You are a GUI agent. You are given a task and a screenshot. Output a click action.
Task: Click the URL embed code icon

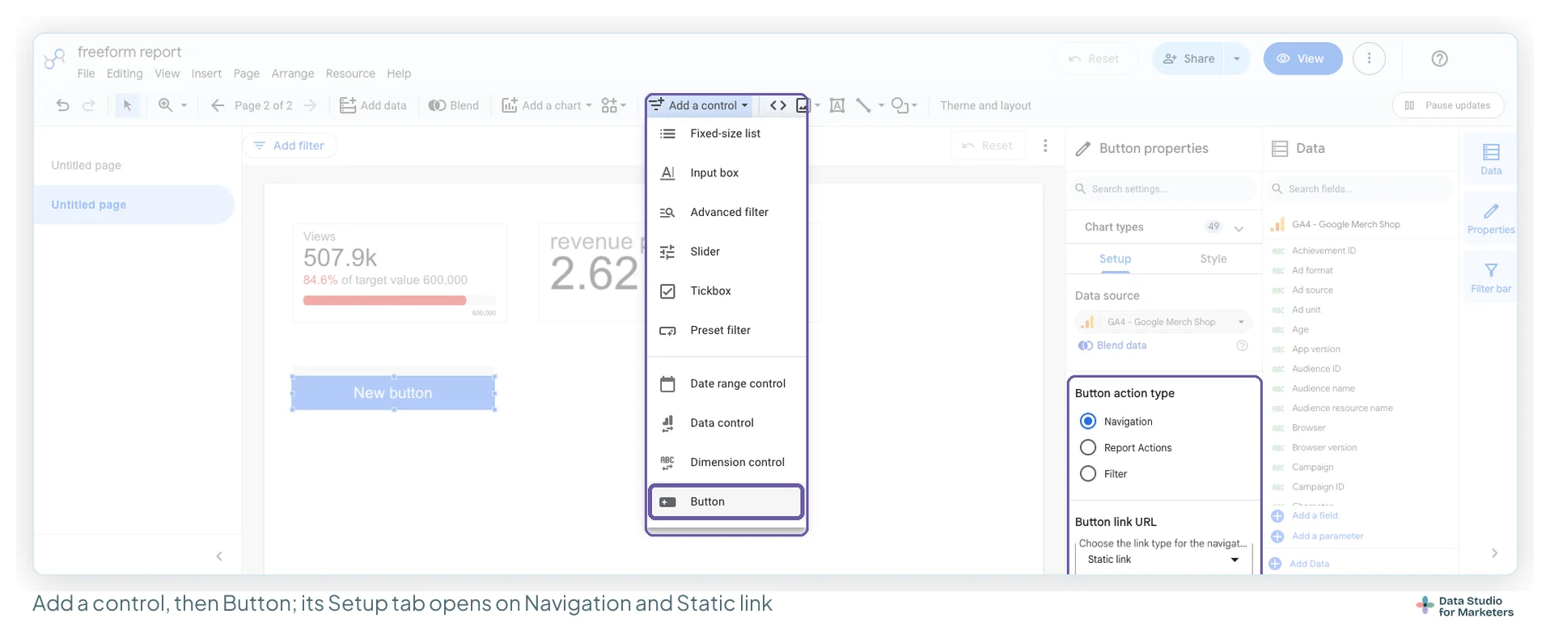(x=778, y=105)
